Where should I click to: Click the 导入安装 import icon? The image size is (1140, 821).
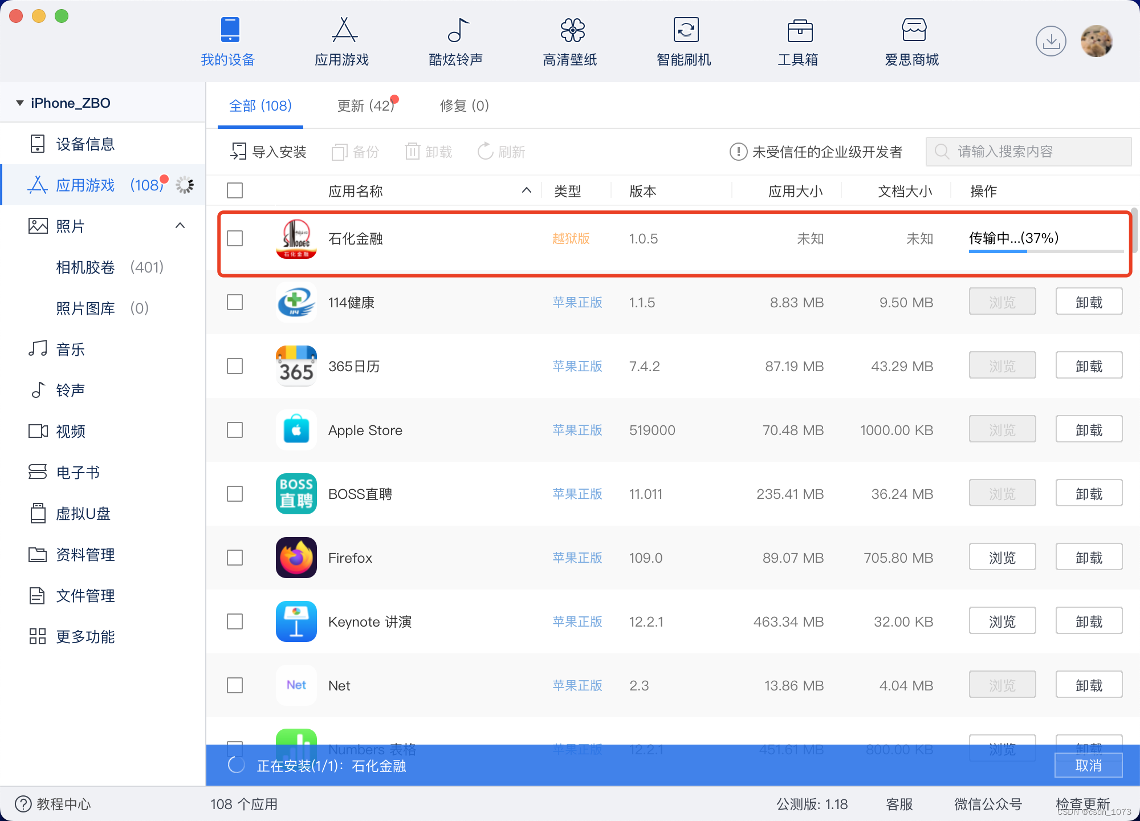coord(238,152)
